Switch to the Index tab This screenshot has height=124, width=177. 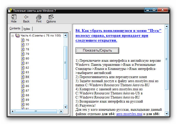click(27, 29)
